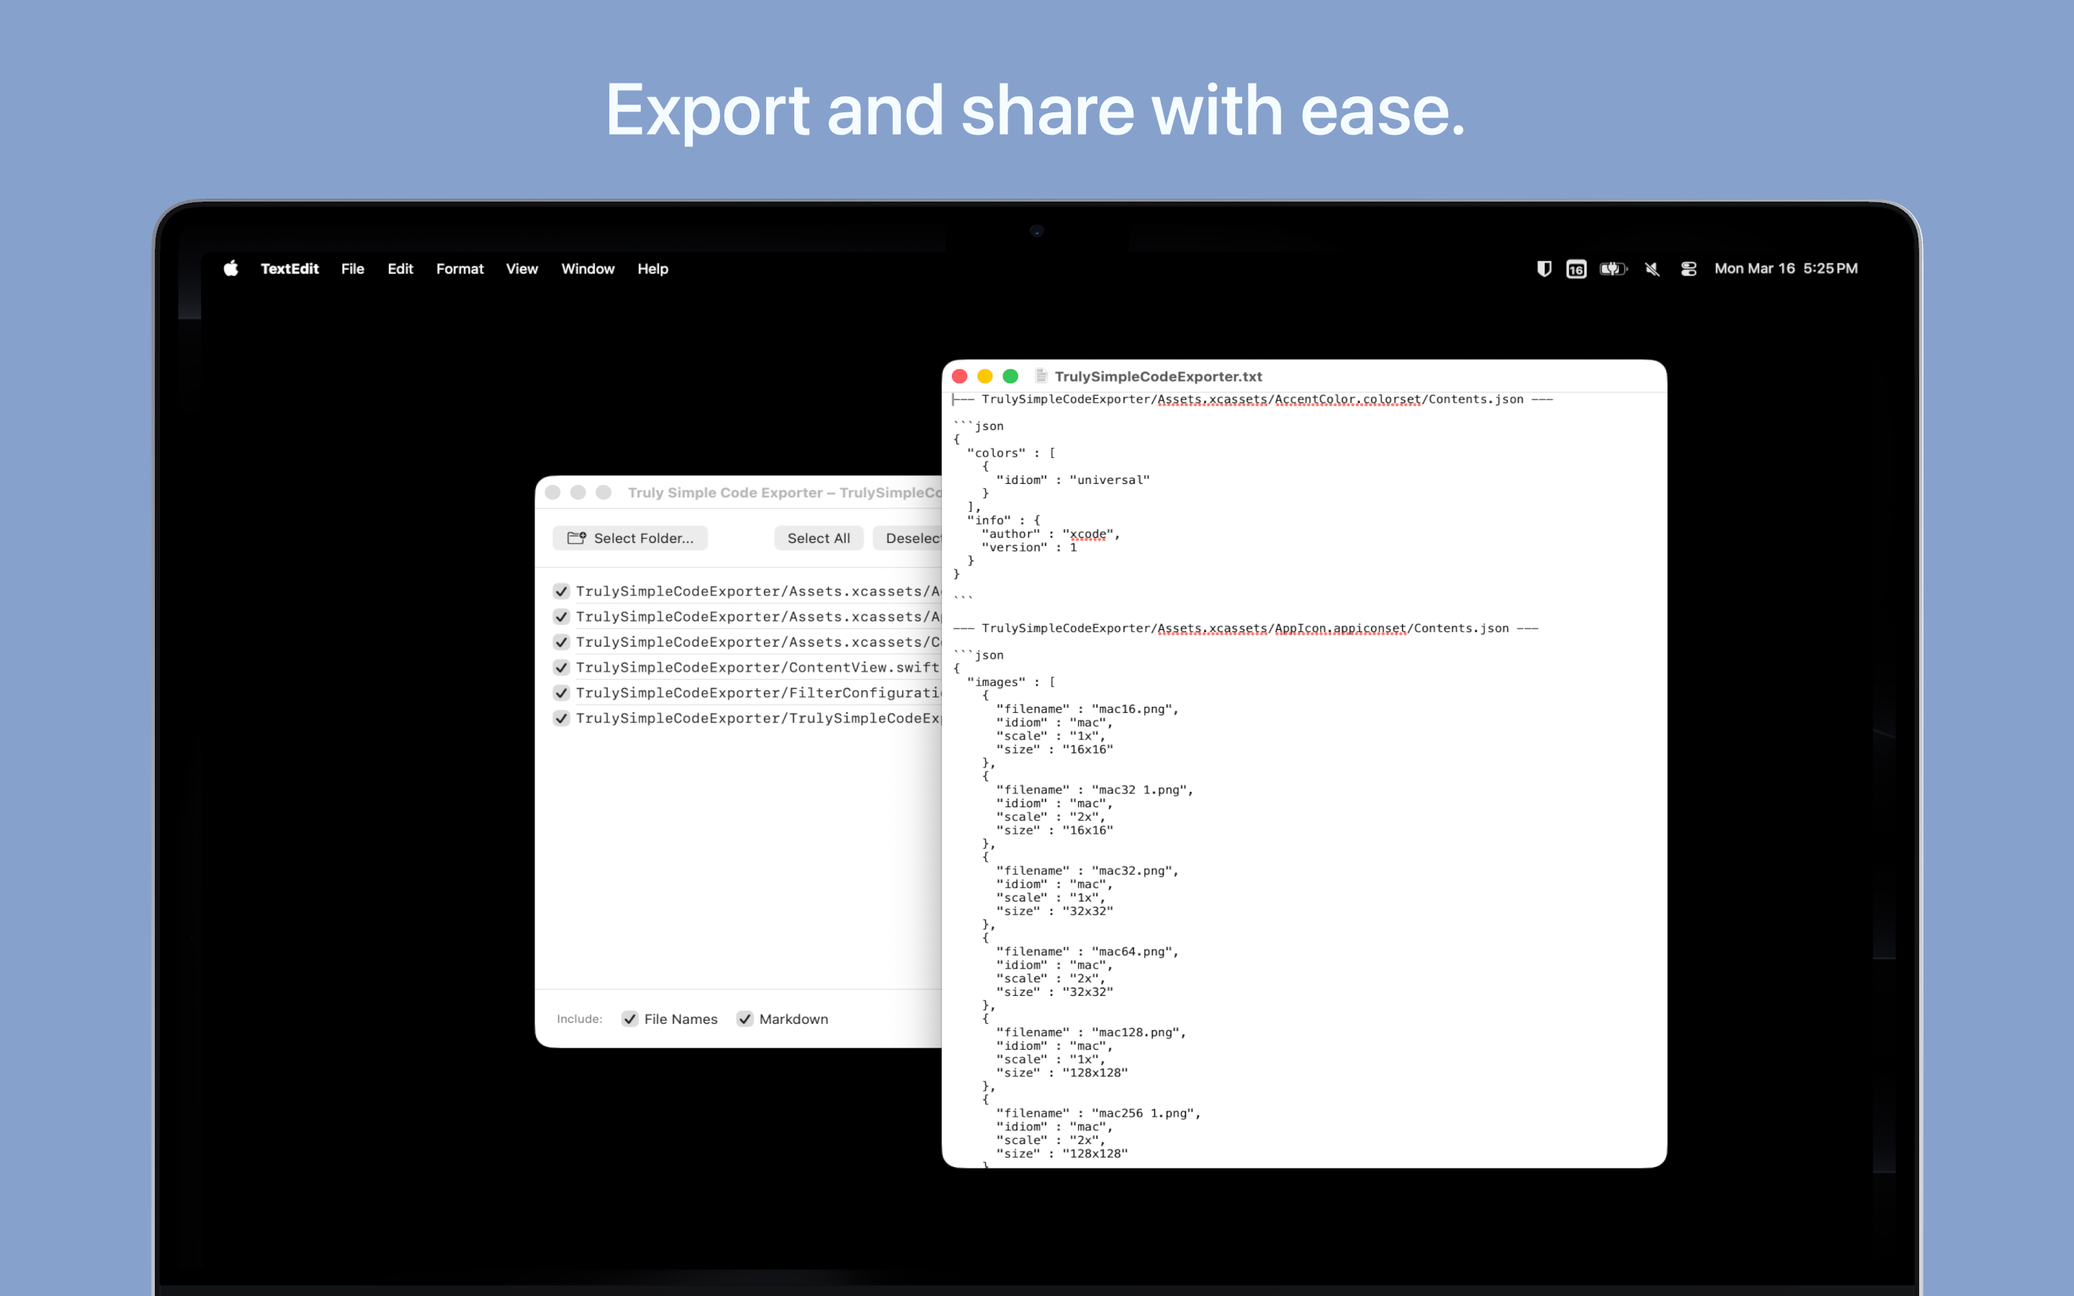The height and width of the screenshot is (1296, 2074).
Task: Disable the Markdown include option
Action: click(x=744, y=1018)
